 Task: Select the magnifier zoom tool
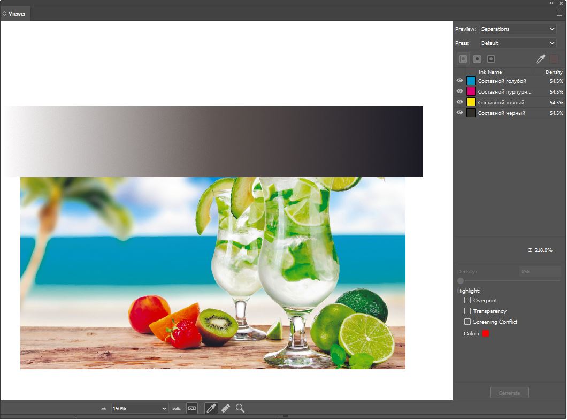pyautogui.click(x=240, y=408)
